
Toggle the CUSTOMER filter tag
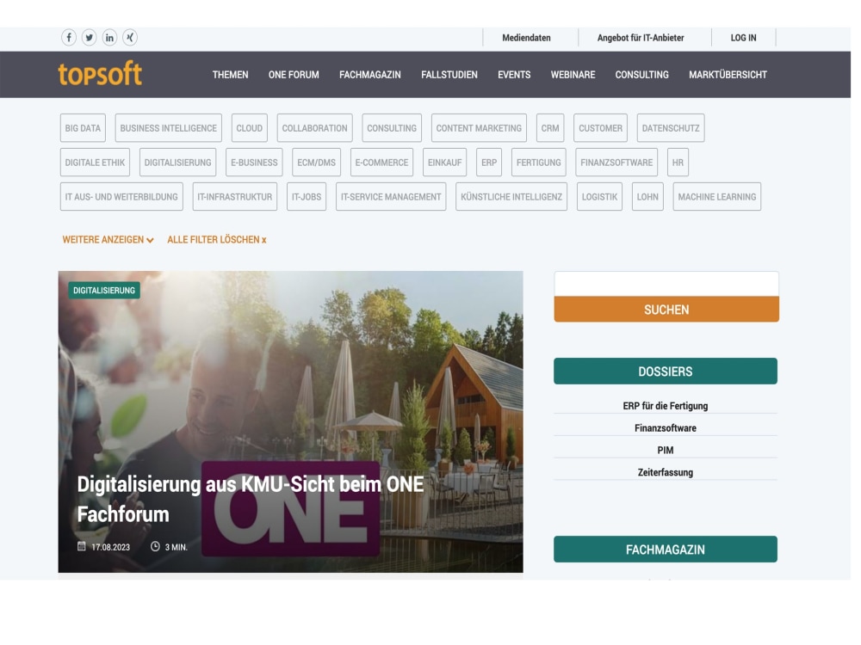click(600, 128)
